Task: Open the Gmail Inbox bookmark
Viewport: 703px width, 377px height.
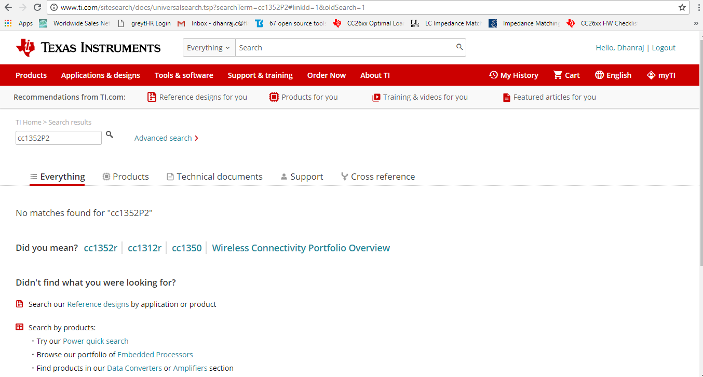Action: (212, 23)
